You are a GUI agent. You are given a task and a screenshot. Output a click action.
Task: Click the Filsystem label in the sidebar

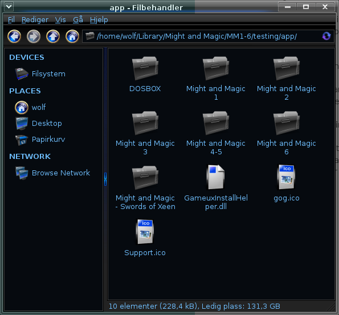pos(48,74)
